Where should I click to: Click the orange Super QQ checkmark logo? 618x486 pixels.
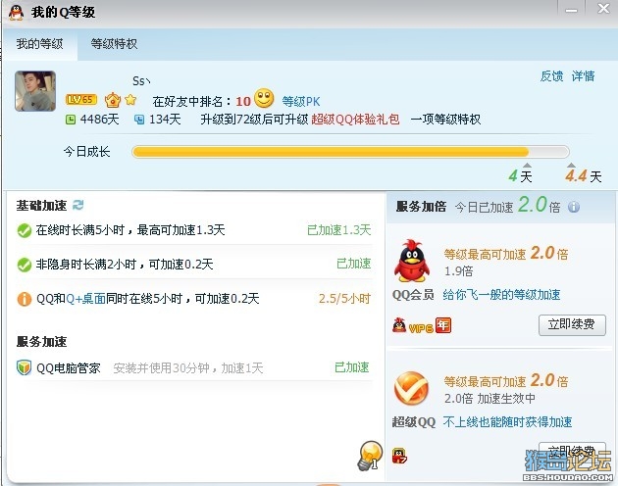click(x=411, y=388)
